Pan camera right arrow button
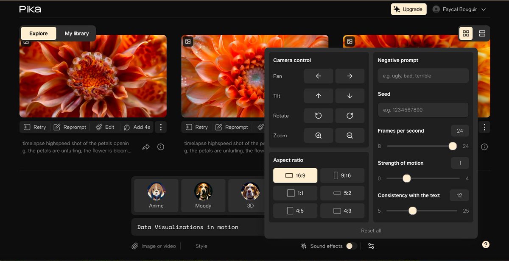This screenshot has width=509, height=261. click(x=350, y=76)
